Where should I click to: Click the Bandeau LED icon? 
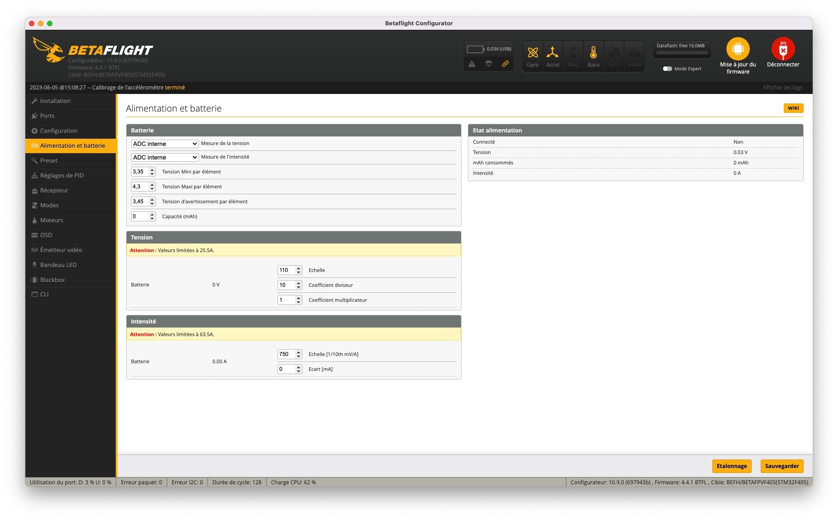coord(34,265)
